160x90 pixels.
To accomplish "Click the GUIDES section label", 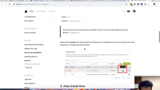I will point(27,40).
